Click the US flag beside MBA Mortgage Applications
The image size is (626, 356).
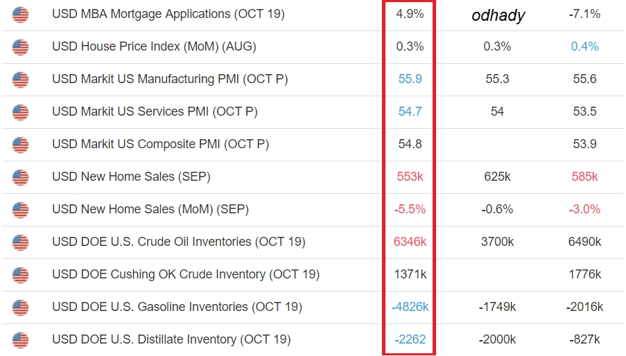tap(20, 15)
